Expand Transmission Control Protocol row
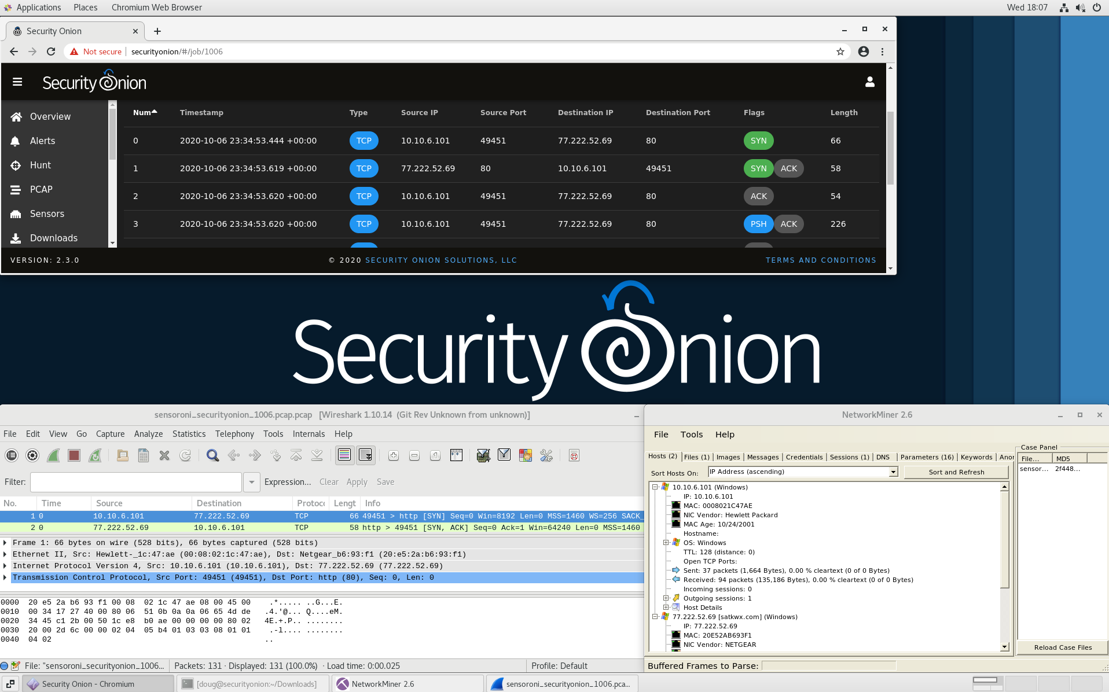 (x=5, y=577)
